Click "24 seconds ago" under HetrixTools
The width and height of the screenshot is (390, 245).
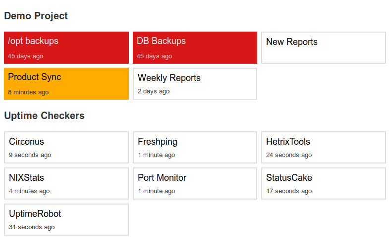pyautogui.click(x=289, y=155)
